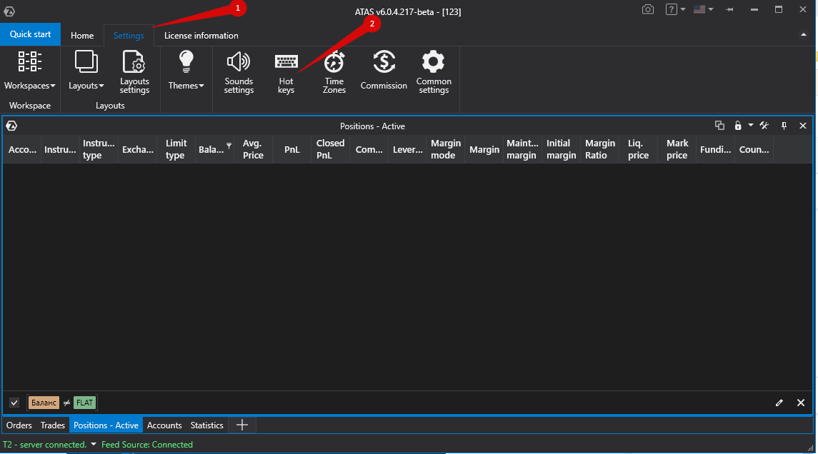This screenshot has width=818, height=454.
Task: Open the Sounds settings
Action: click(x=239, y=71)
